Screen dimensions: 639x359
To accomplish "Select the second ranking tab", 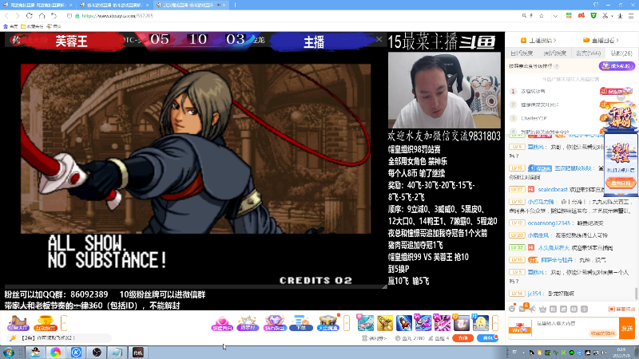I will click(x=554, y=53).
